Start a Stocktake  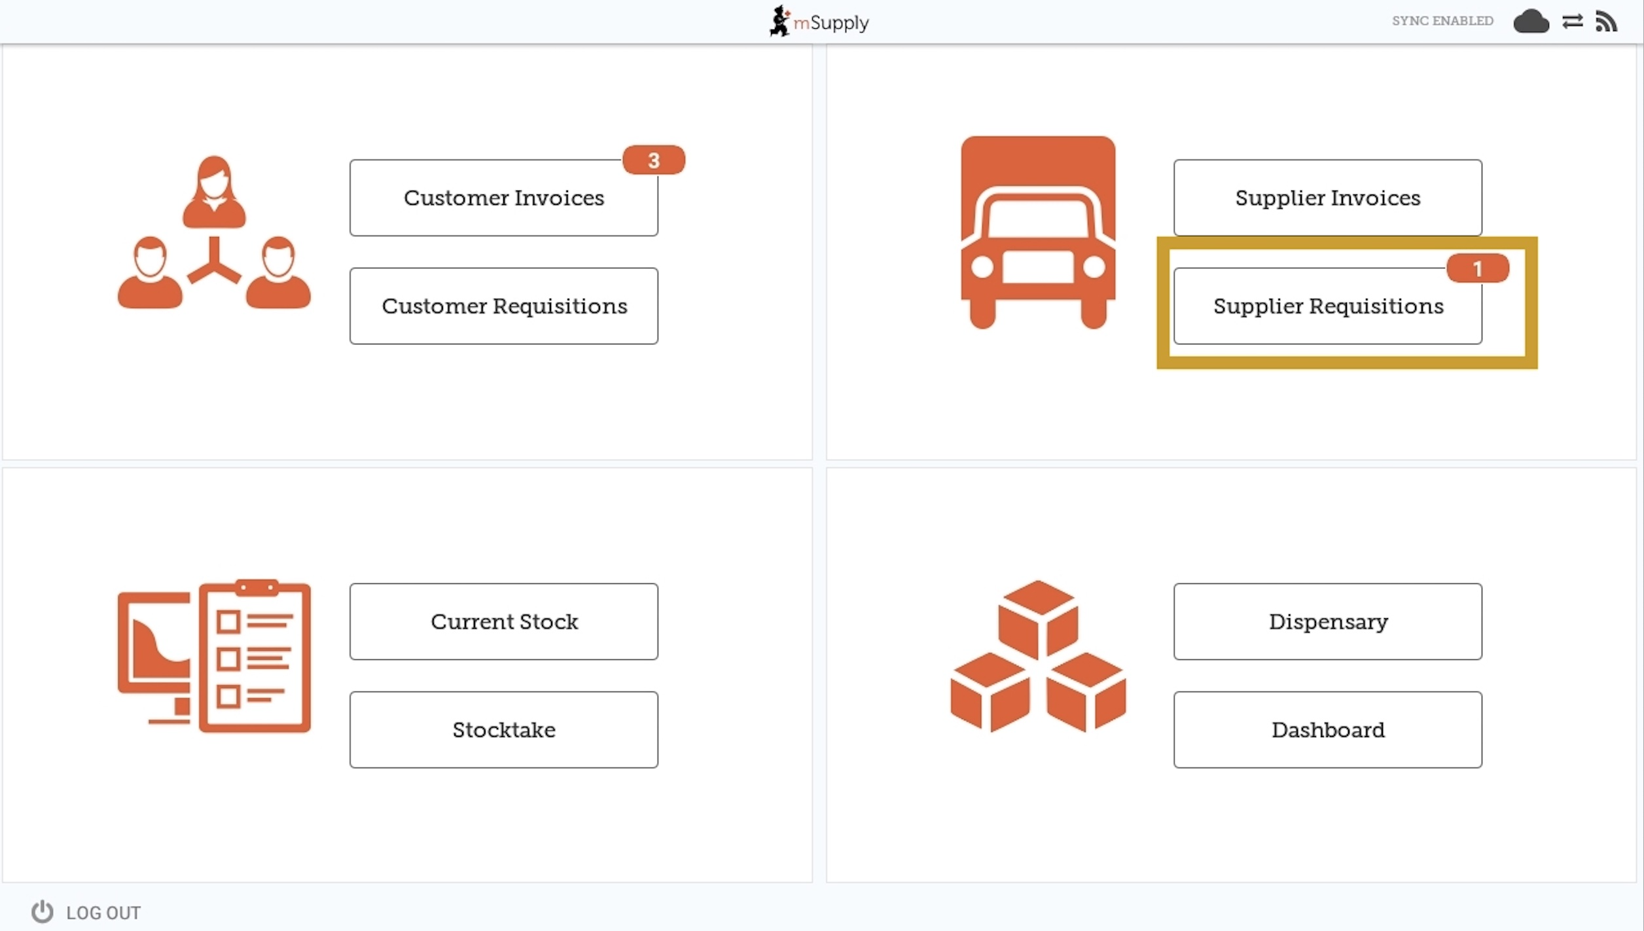coord(503,729)
